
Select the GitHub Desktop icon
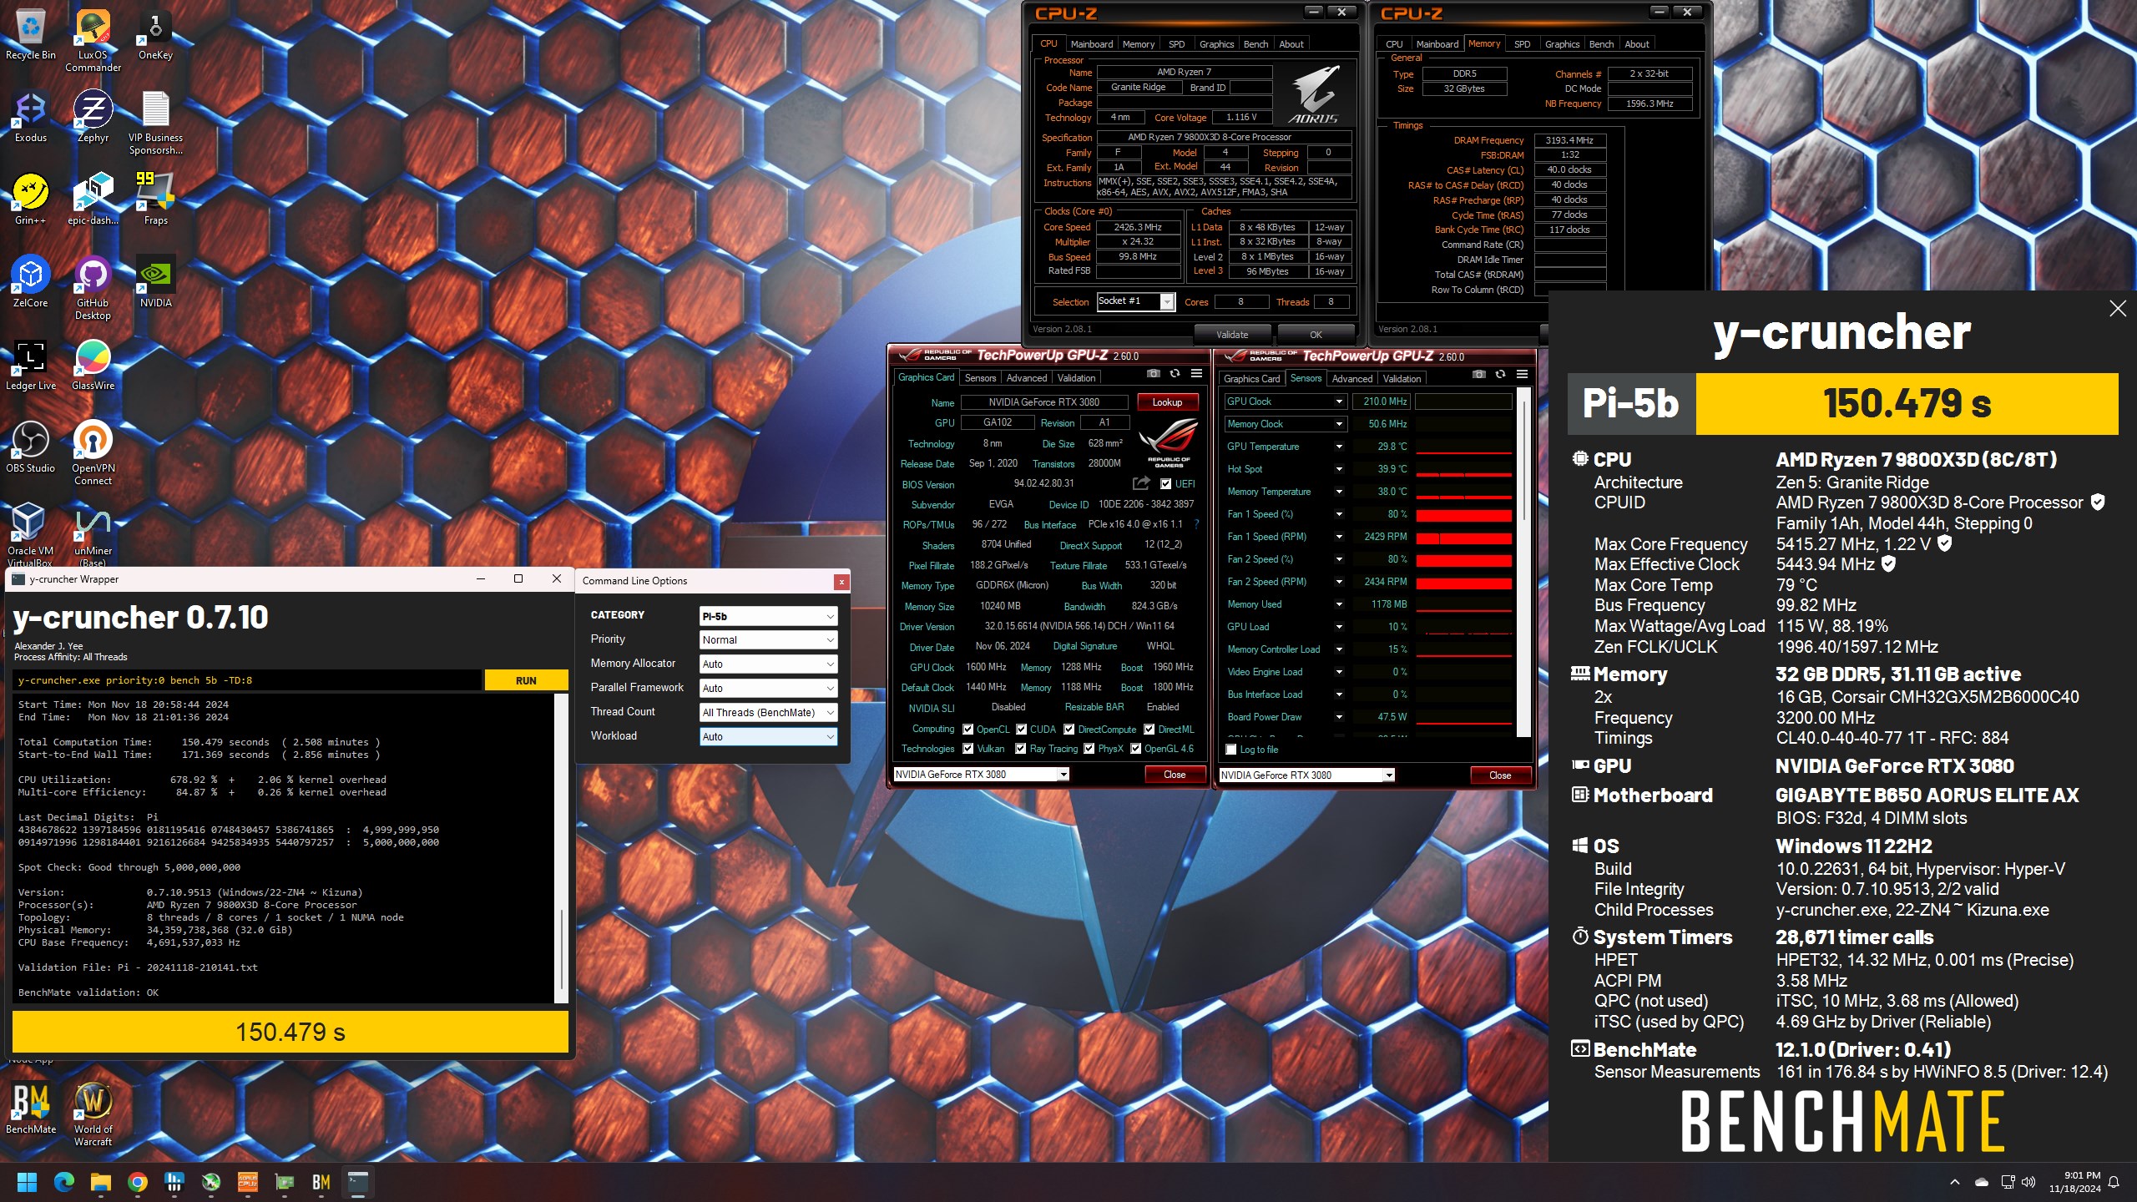pos(93,289)
